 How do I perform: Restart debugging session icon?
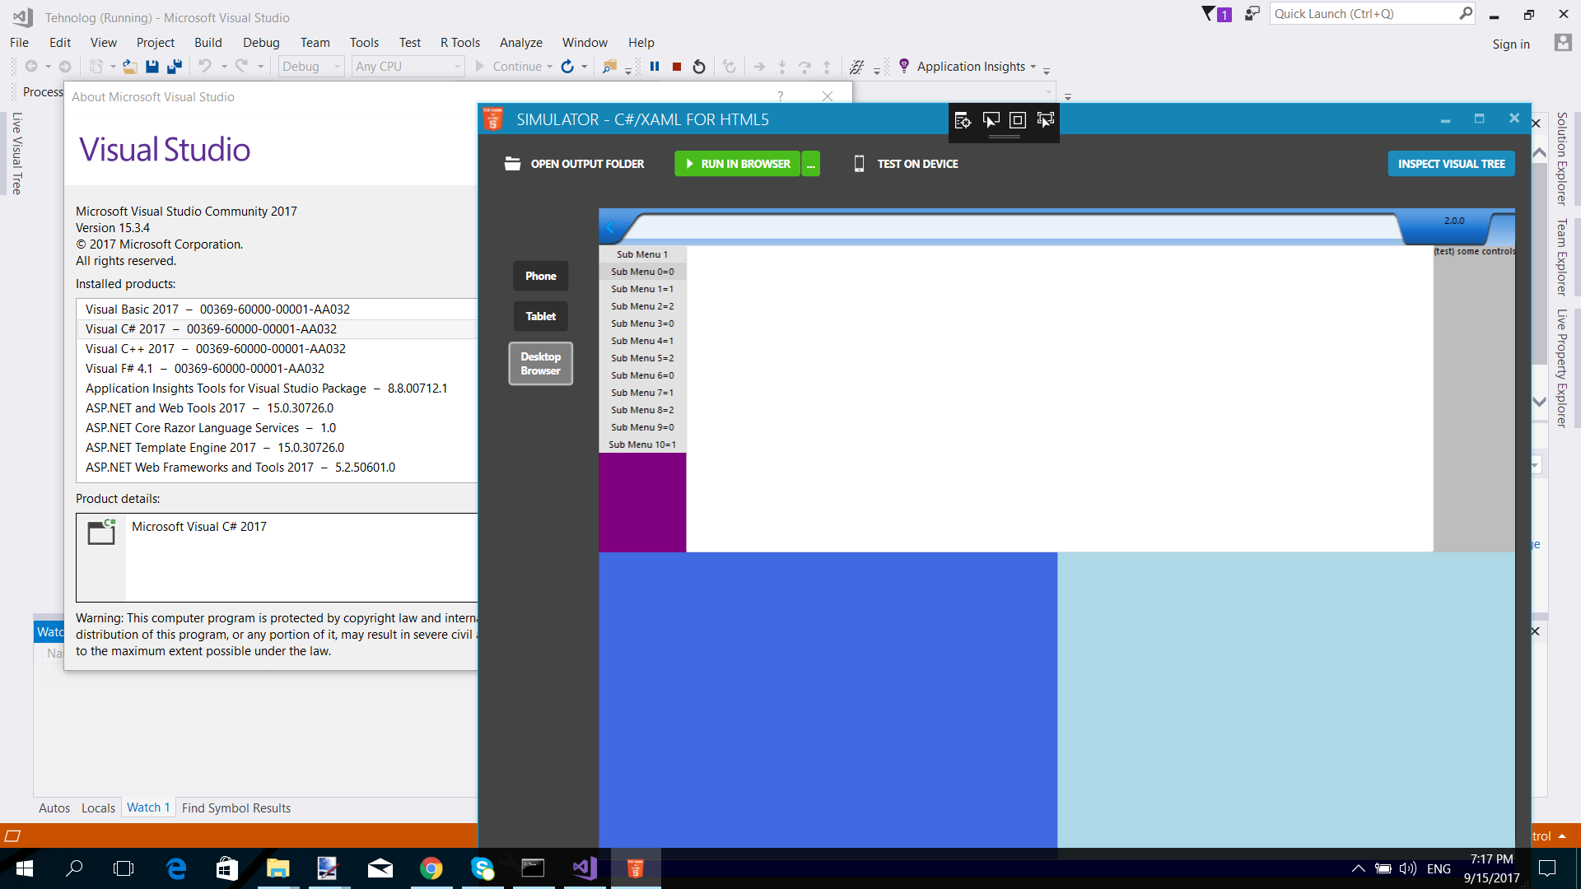[x=699, y=67]
